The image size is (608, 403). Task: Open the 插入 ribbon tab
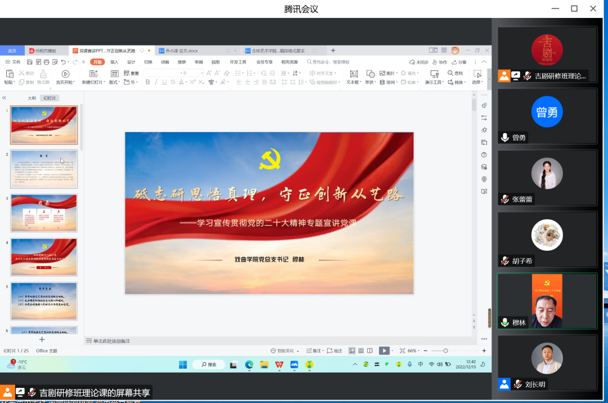[x=114, y=62]
